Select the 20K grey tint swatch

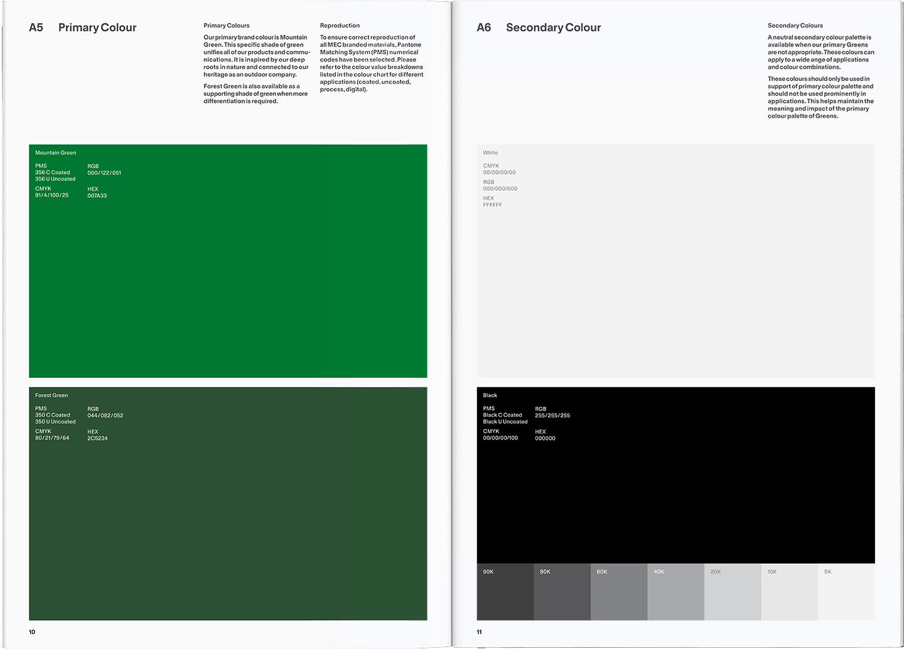click(733, 592)
